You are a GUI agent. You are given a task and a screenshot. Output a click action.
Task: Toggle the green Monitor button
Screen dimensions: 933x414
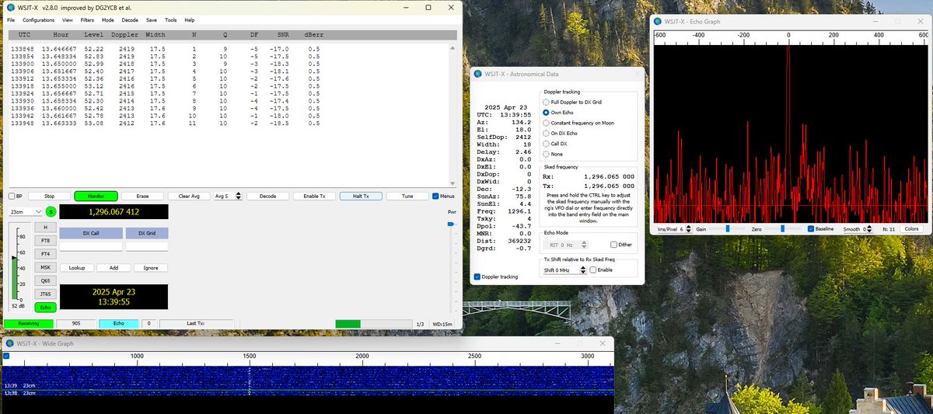96,196
